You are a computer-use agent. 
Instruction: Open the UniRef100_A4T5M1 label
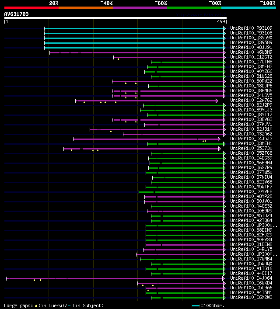pos(251,293)
